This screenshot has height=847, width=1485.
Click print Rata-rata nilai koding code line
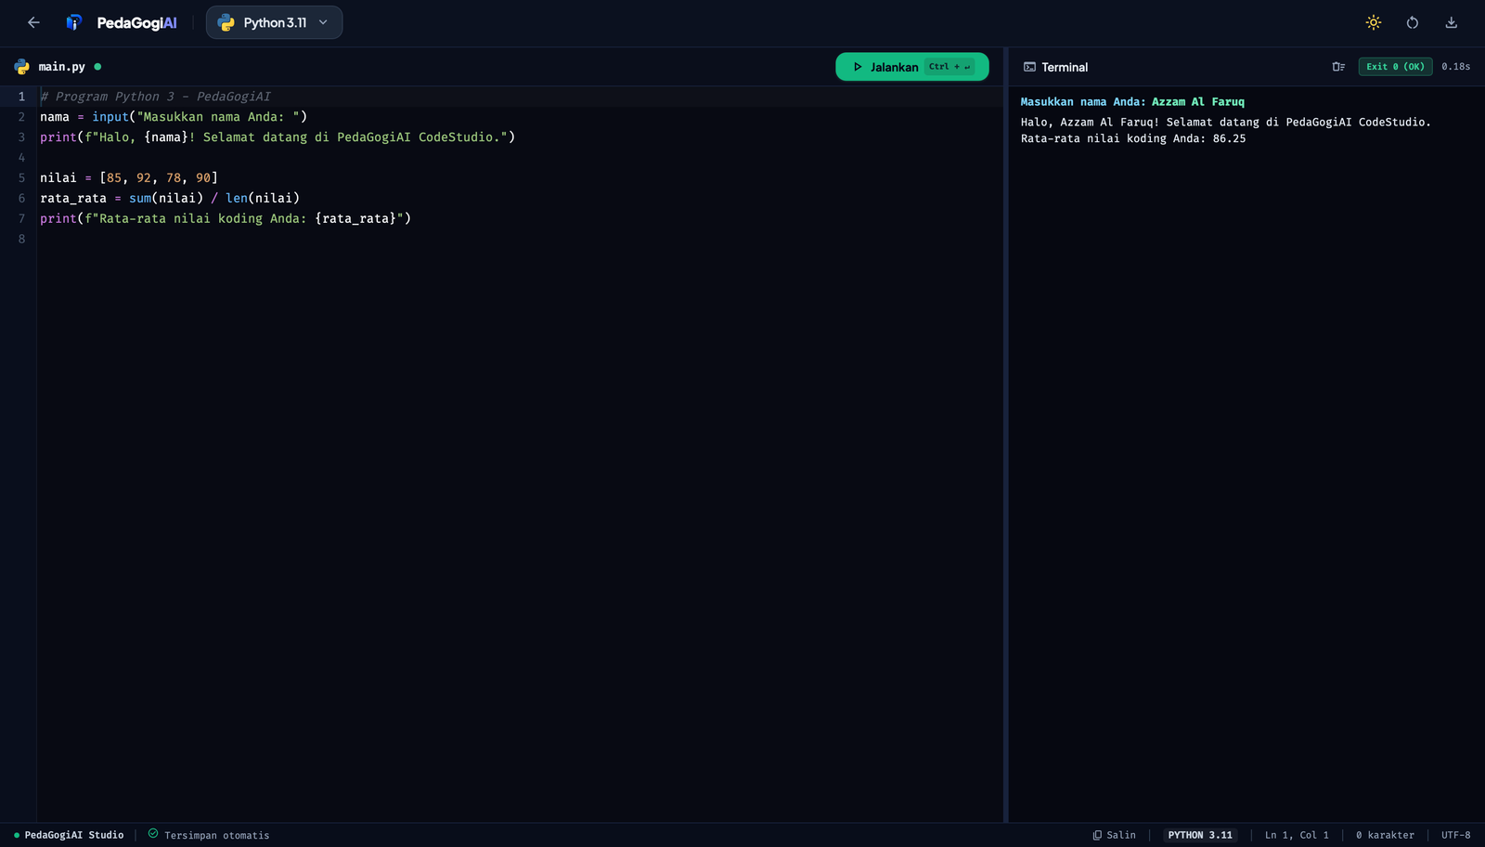[x=226, y=218]
